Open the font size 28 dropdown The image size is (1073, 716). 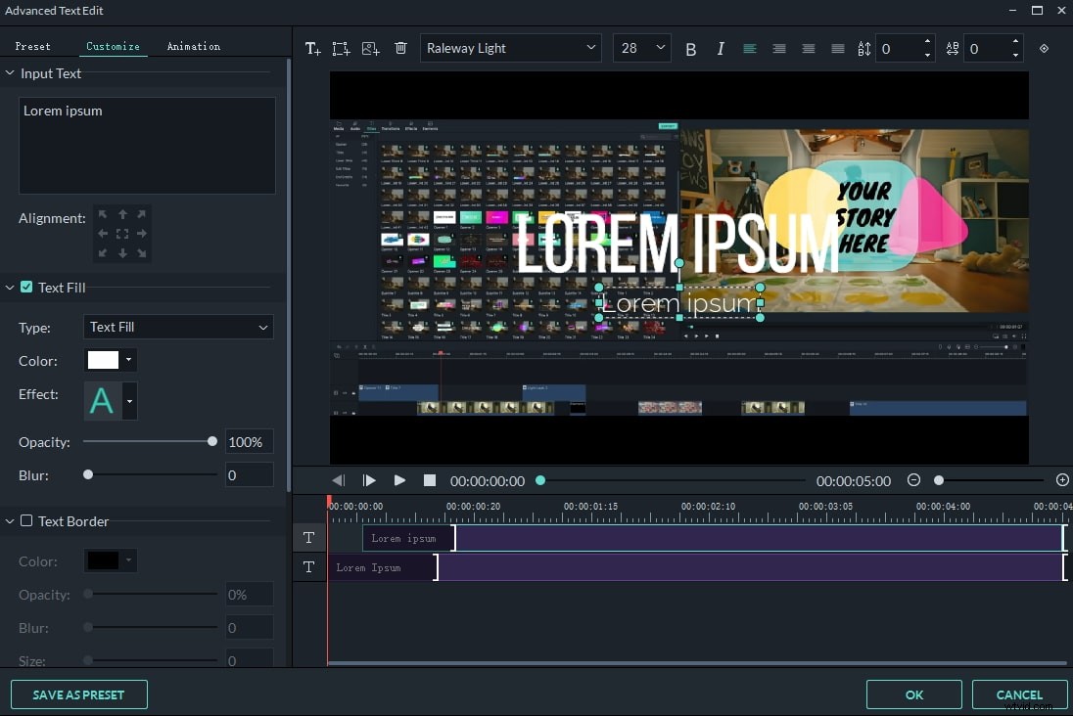[x=641, y=48]
